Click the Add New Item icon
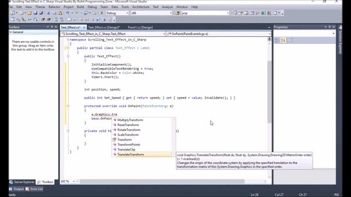This screenshot has width=351, height=197. coord(21,13)
